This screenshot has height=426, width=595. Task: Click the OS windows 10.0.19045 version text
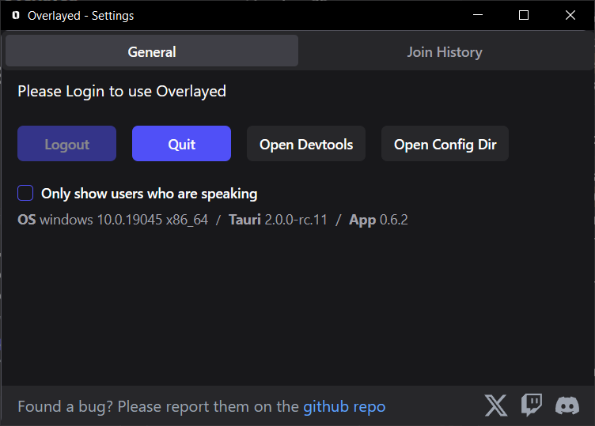tap(112, 220)
